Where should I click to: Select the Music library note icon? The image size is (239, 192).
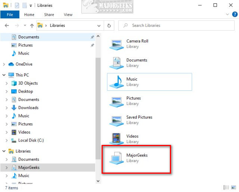(x=117, y=82)
